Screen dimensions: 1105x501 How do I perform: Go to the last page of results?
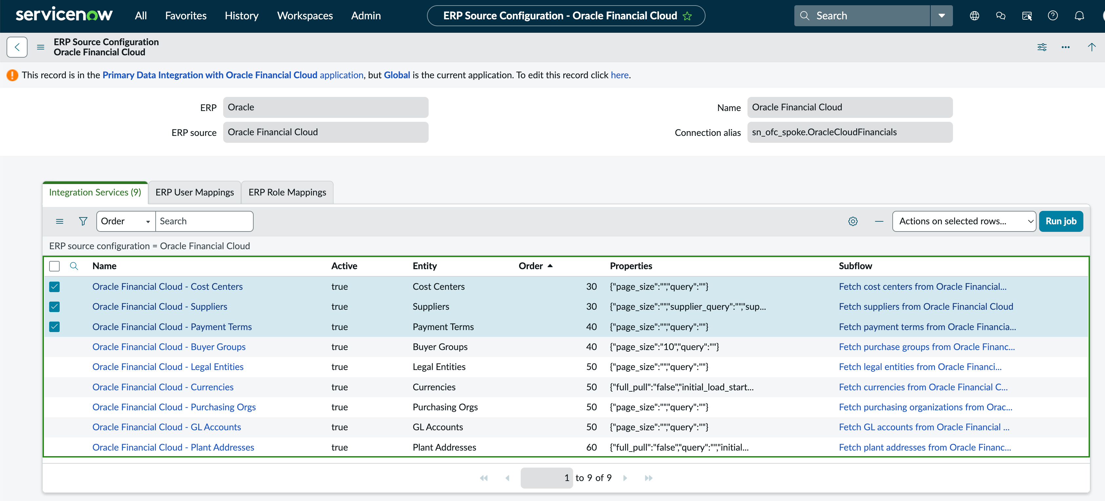(649, 478)
